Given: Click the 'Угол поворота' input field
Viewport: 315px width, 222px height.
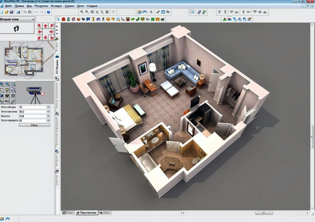Looking at the screenshot, I should tap(32, 121).
